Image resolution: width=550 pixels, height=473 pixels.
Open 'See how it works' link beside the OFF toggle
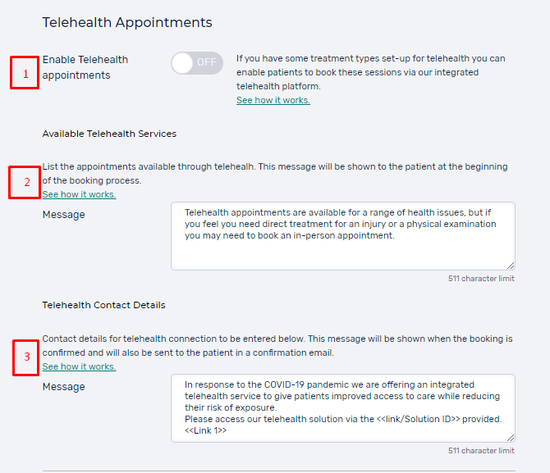click(x=273, y=100)
